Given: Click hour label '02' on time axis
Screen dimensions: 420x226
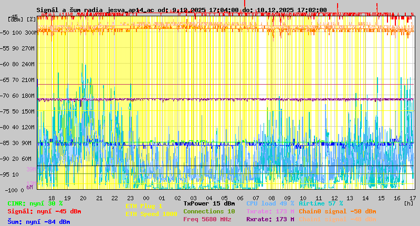Looking at the screenshot, I should 177,198.
